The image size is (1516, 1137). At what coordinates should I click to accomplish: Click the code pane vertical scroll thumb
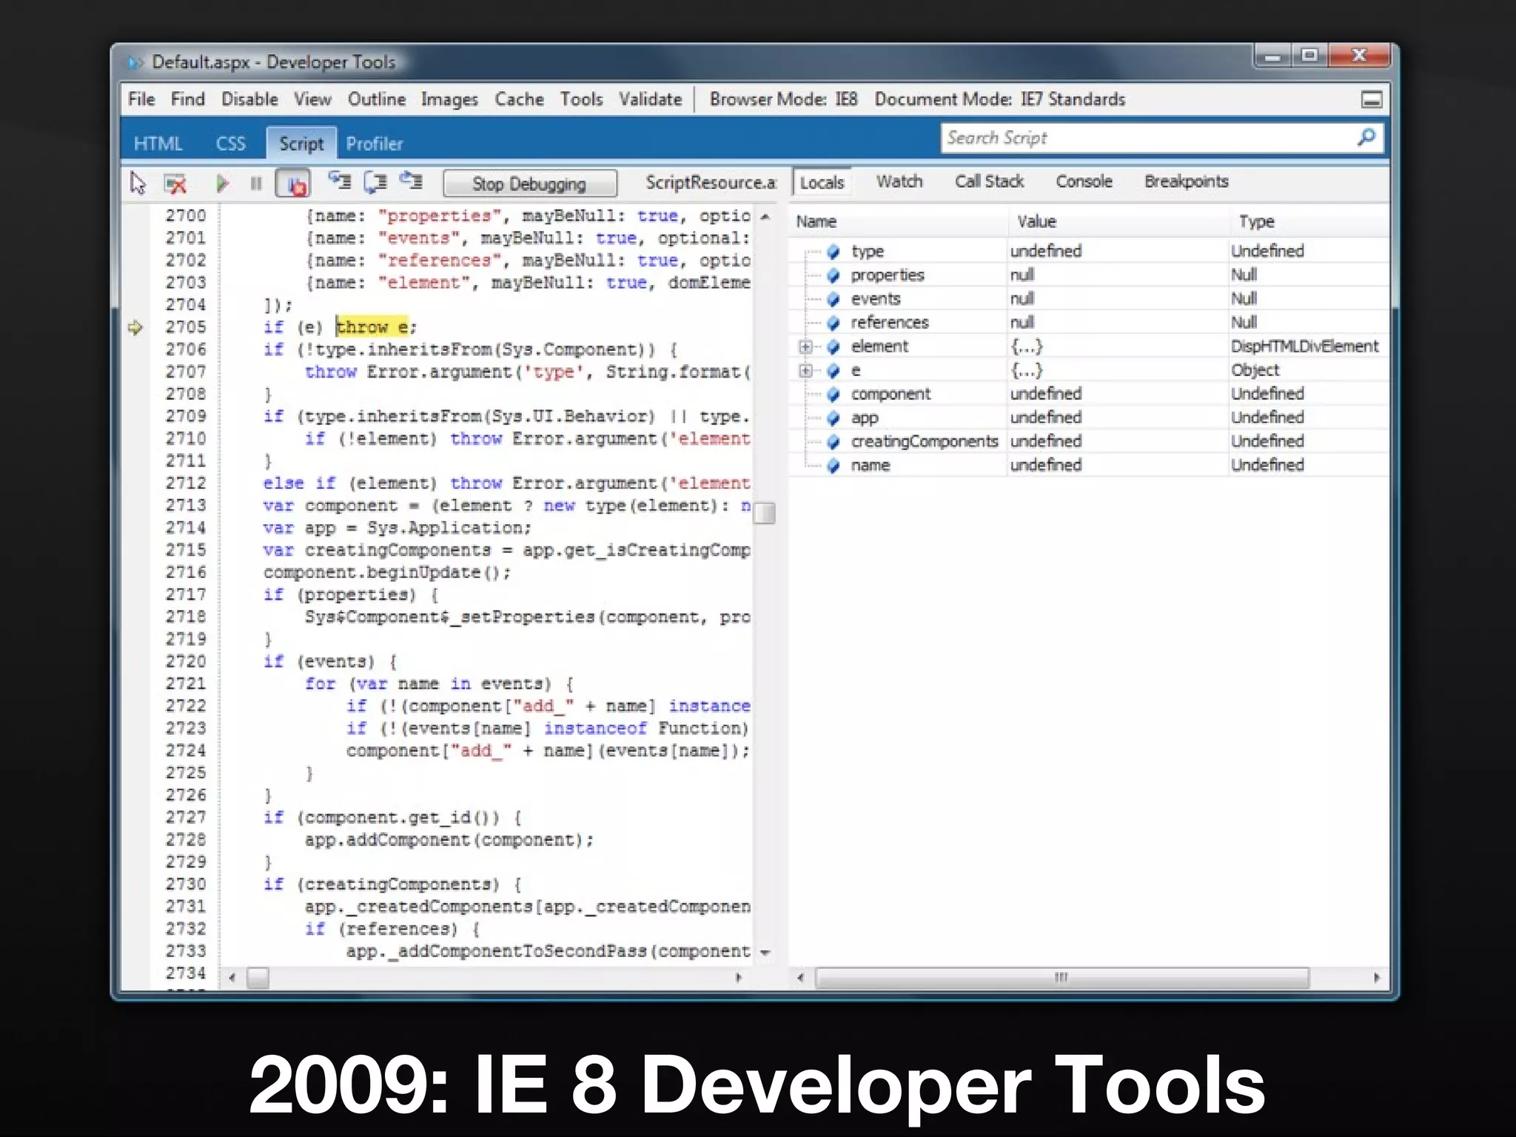[765, 512]
